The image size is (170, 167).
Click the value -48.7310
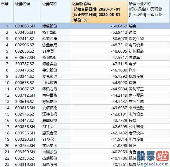click(x=119, y=45)
